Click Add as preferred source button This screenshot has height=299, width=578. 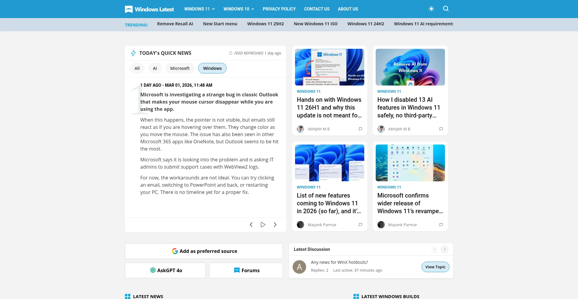click(204, 251)
